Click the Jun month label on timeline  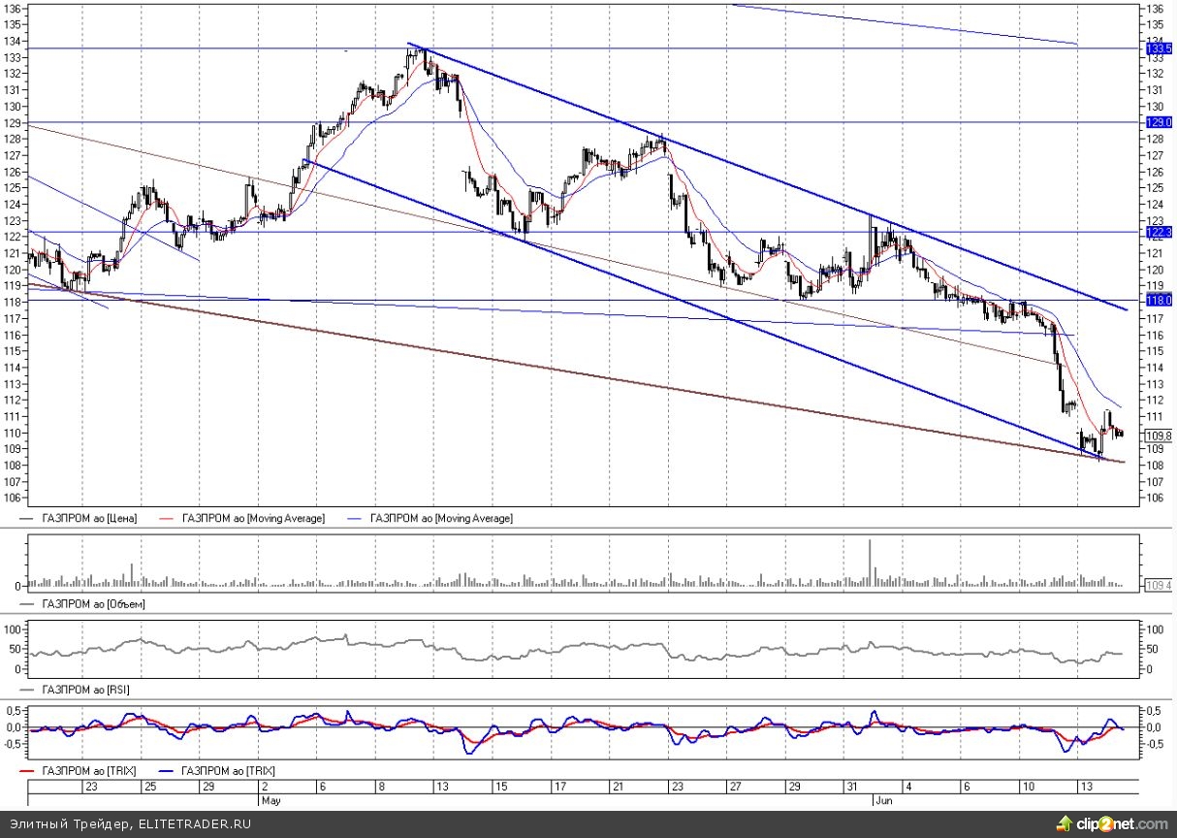pos(883,801)
